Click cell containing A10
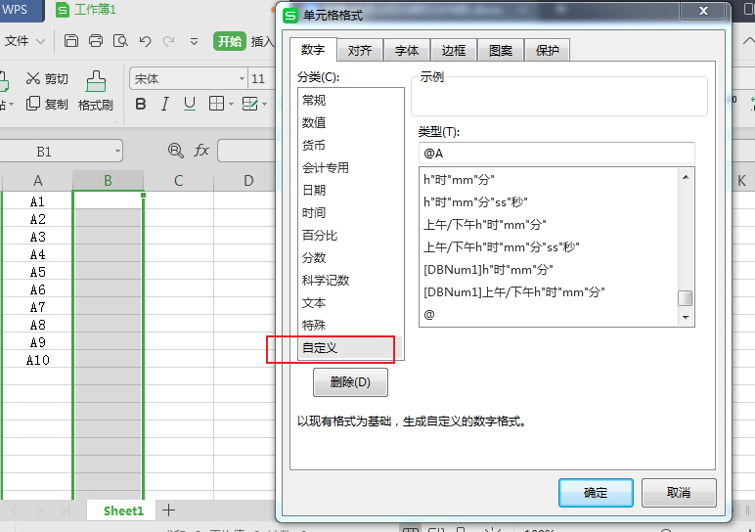Screen dimensions: 755x532 click(38, 360)
